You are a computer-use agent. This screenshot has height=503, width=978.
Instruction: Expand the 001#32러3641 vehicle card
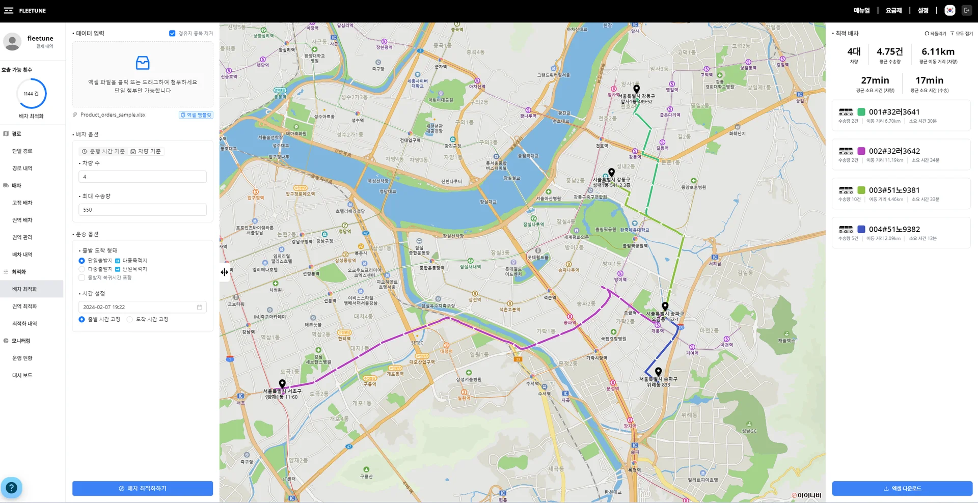[x=901, y=116]
